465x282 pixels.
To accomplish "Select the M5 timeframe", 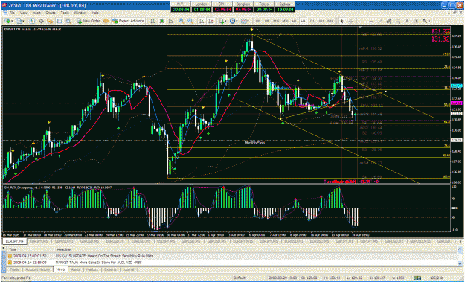I will (x=267, y=21).
